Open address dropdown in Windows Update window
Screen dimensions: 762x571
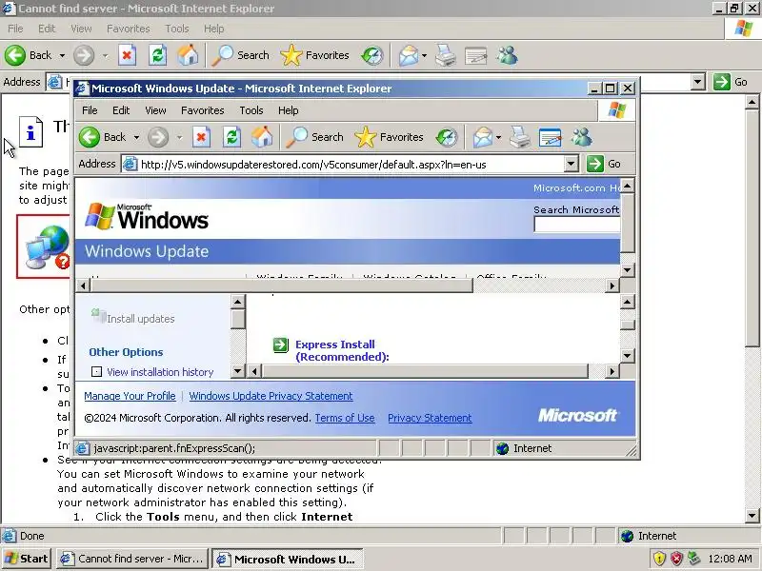tap(571, 164)
